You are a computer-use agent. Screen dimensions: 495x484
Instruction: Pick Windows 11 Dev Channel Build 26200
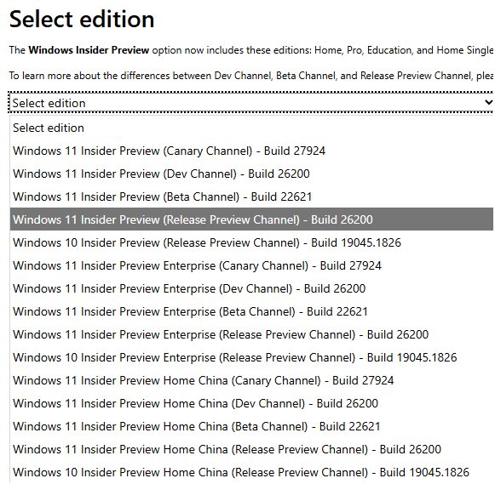click(x=251, y=174)
